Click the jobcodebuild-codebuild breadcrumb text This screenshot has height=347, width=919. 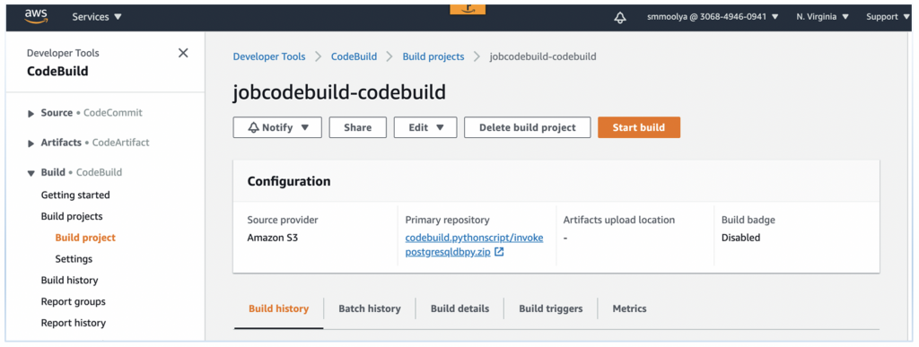tap(543, 56)
